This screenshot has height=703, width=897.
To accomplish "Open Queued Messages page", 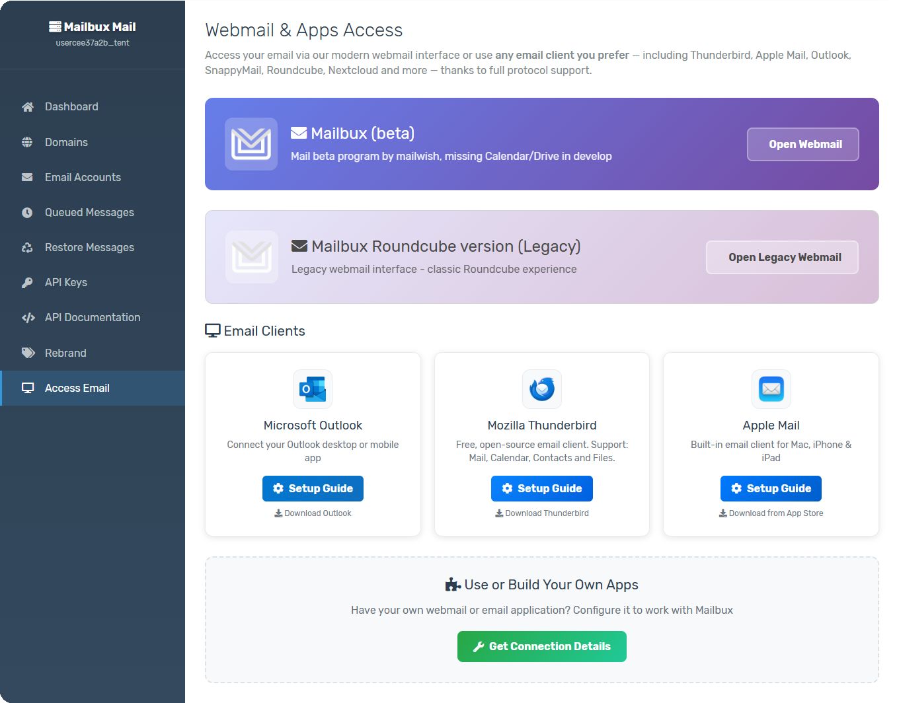I will pos(93,212).
